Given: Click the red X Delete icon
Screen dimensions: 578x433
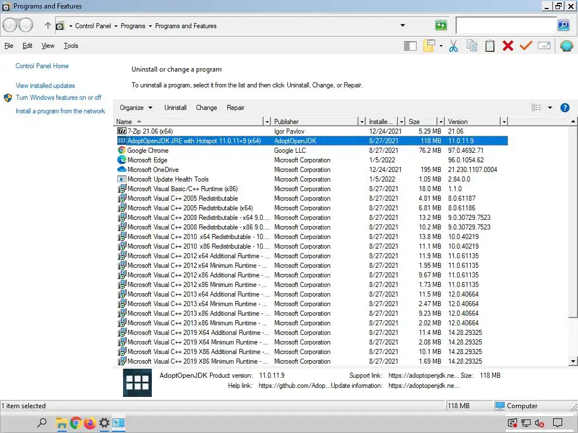Looking at the screenshot, I should click(508, 46).
